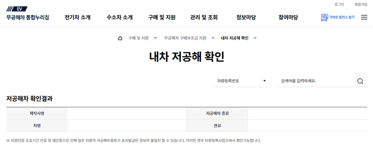Open the 관리 및 조회 menu
Image resolution: width=373 pixels, height=158 pixels.
(204, 17)
